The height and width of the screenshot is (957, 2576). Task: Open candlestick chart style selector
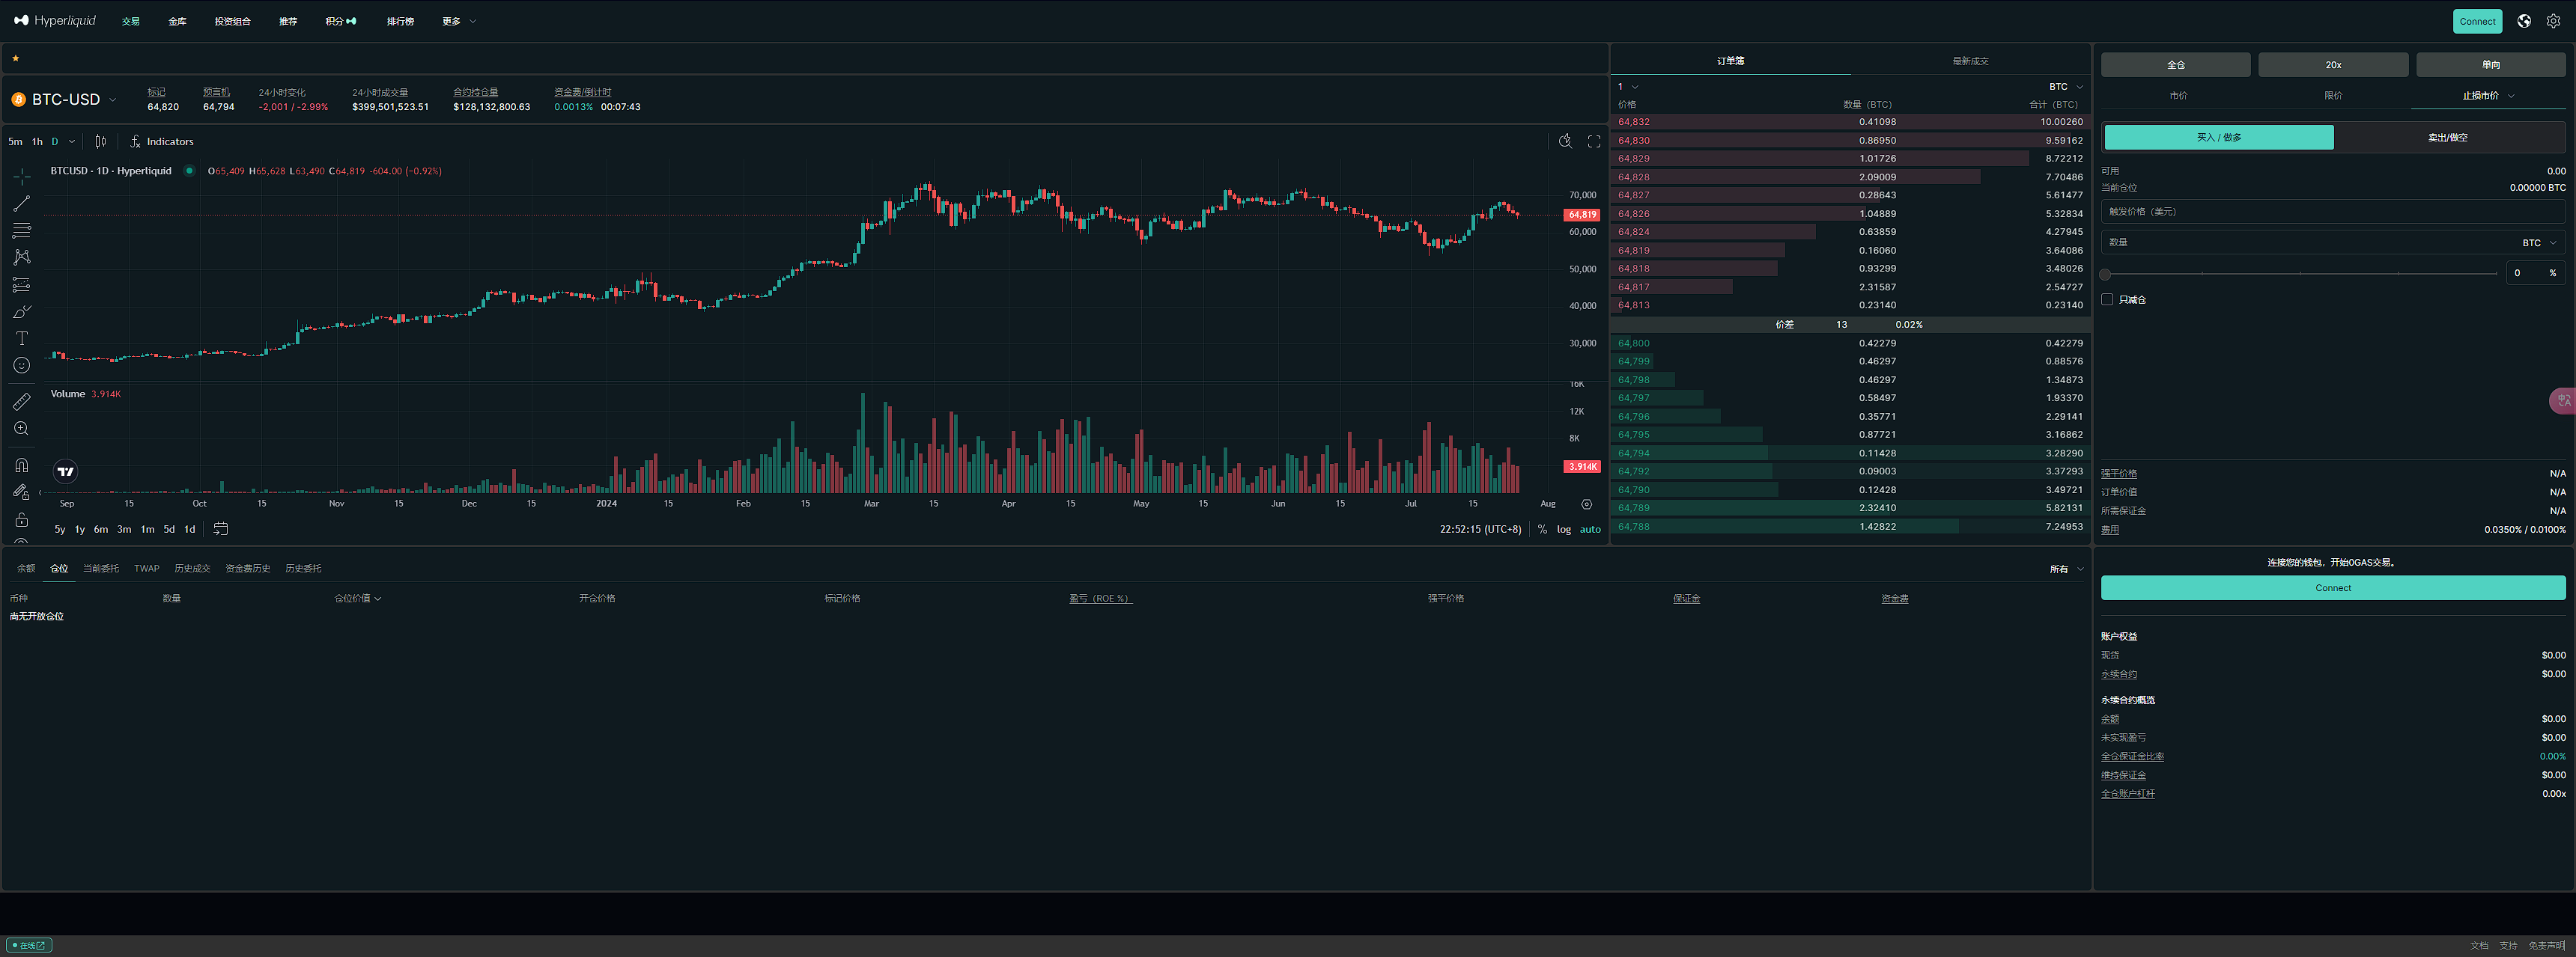pos(100,142)
